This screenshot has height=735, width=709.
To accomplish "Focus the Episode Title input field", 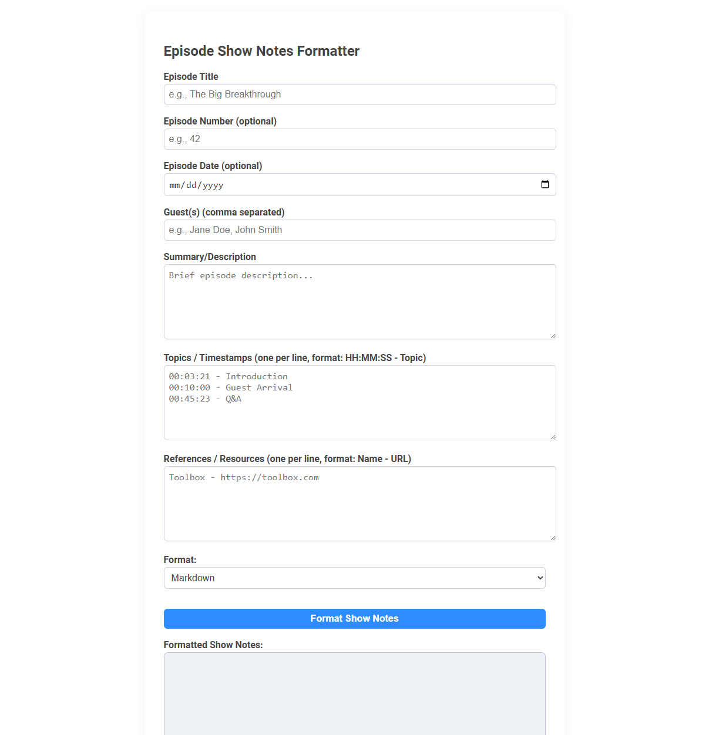I will tap(359, 94).
